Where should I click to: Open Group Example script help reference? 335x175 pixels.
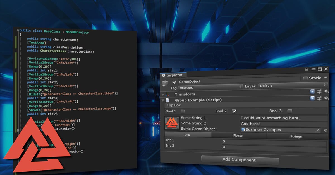coord(312,98)
